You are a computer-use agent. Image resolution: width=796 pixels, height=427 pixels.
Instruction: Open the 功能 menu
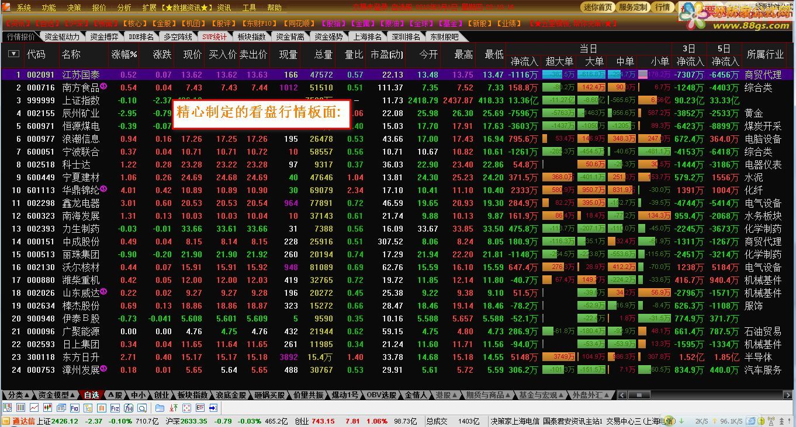[x=49, y=8]
